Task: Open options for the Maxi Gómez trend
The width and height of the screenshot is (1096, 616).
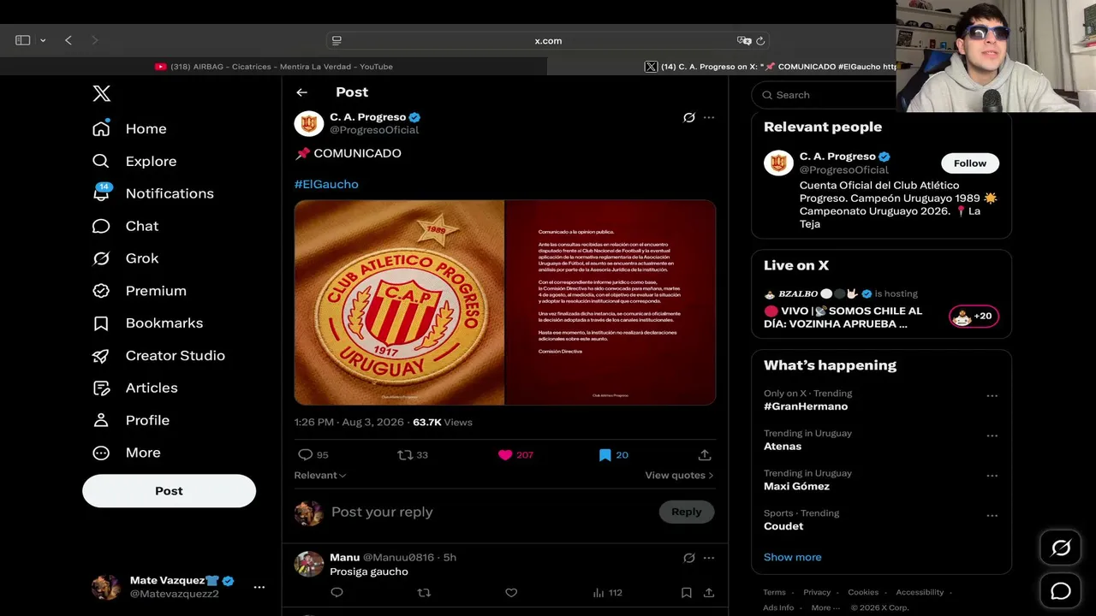Action: (x=992, y=476)
